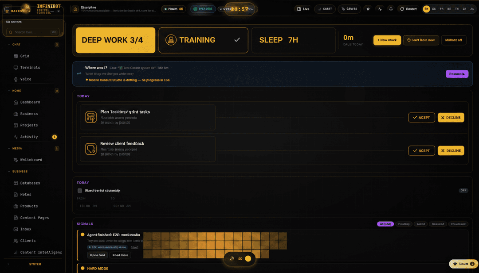Select the Pending signals filter
The image size is (479, 273).
pyautogui.click(x=404, y=224)
